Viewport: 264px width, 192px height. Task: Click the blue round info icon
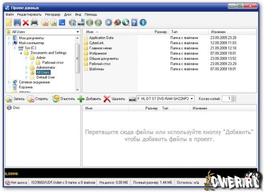tap(143, 23)
